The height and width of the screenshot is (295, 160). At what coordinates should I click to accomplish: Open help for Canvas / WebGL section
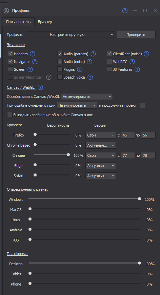(x=40, y=87)
